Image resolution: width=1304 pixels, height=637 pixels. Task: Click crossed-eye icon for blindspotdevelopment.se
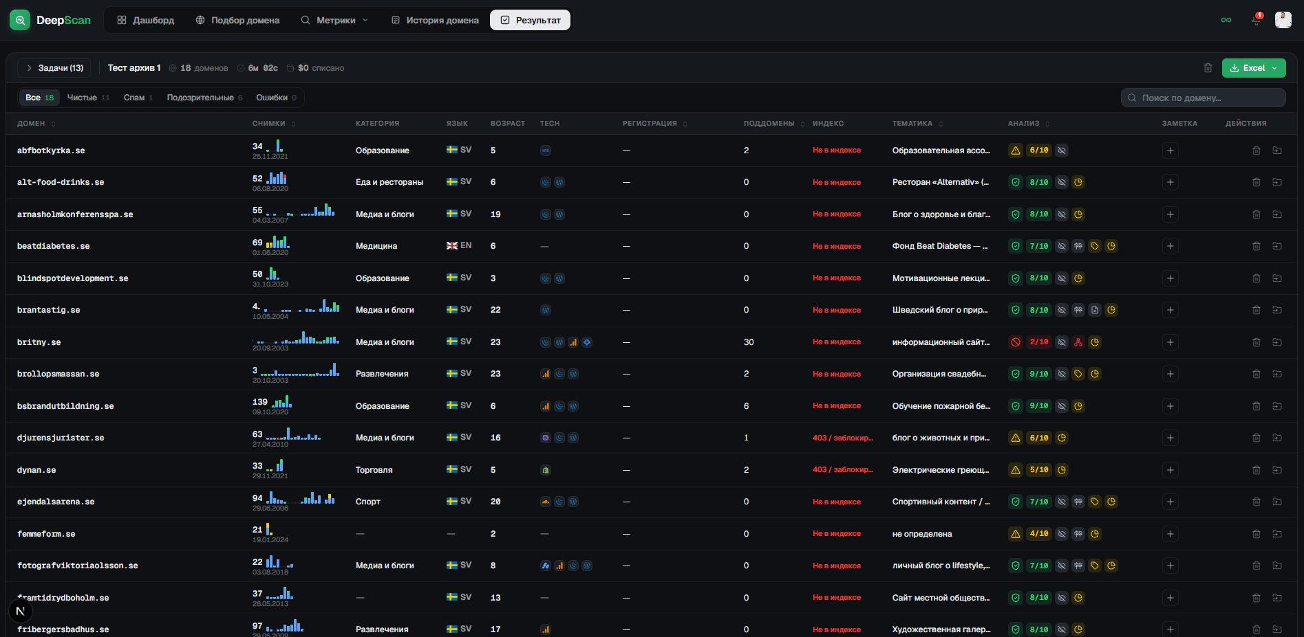coord(1062,278)
